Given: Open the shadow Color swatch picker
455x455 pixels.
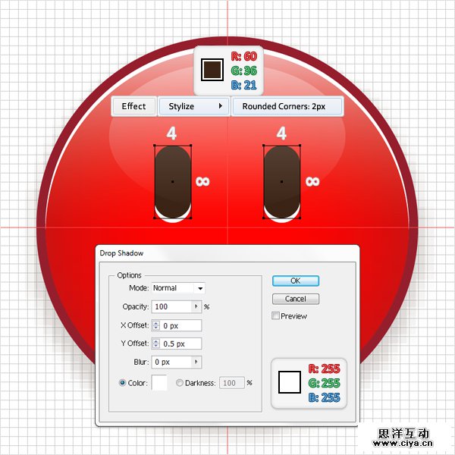Looking at the screenshot, I should [x=159, y=383].
